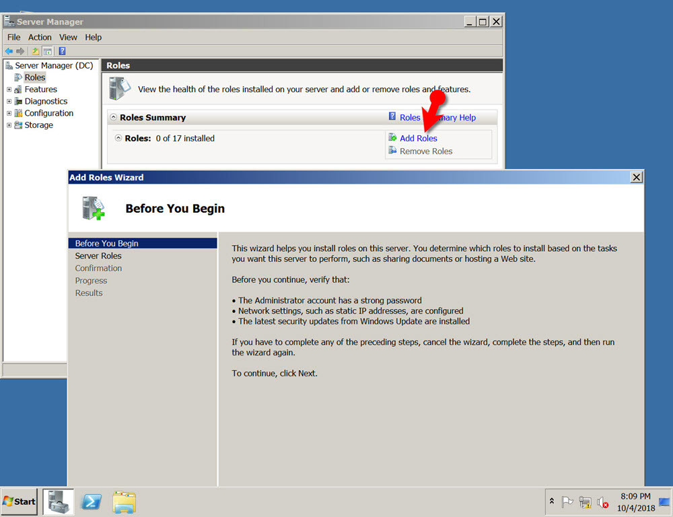The image size is (673, 517).
Task: Open the blue Help icon in the toolbar
Action: (62, 52)
